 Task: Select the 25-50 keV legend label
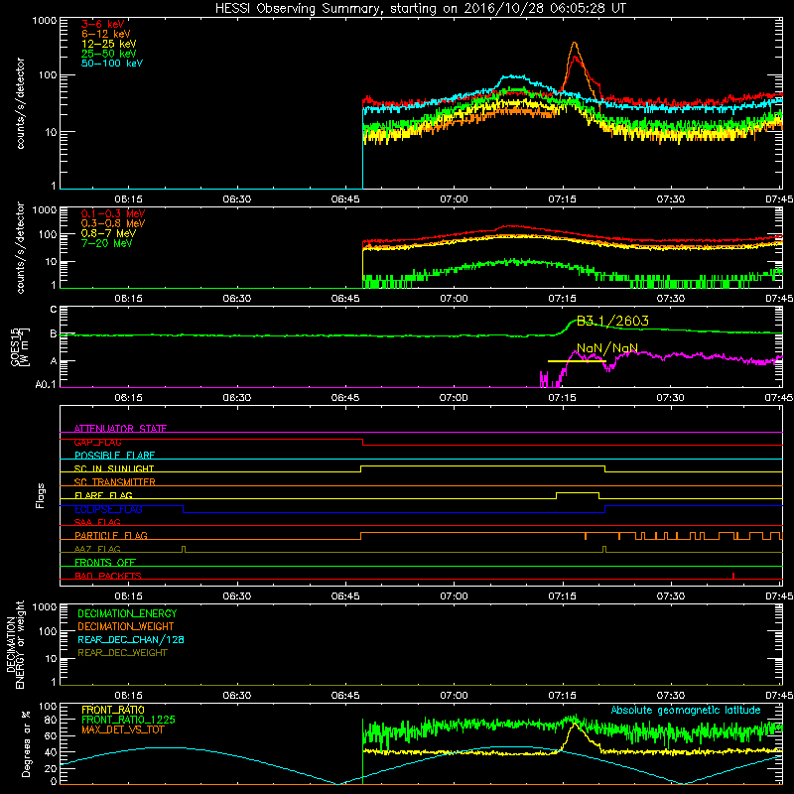tap(109, 54)
